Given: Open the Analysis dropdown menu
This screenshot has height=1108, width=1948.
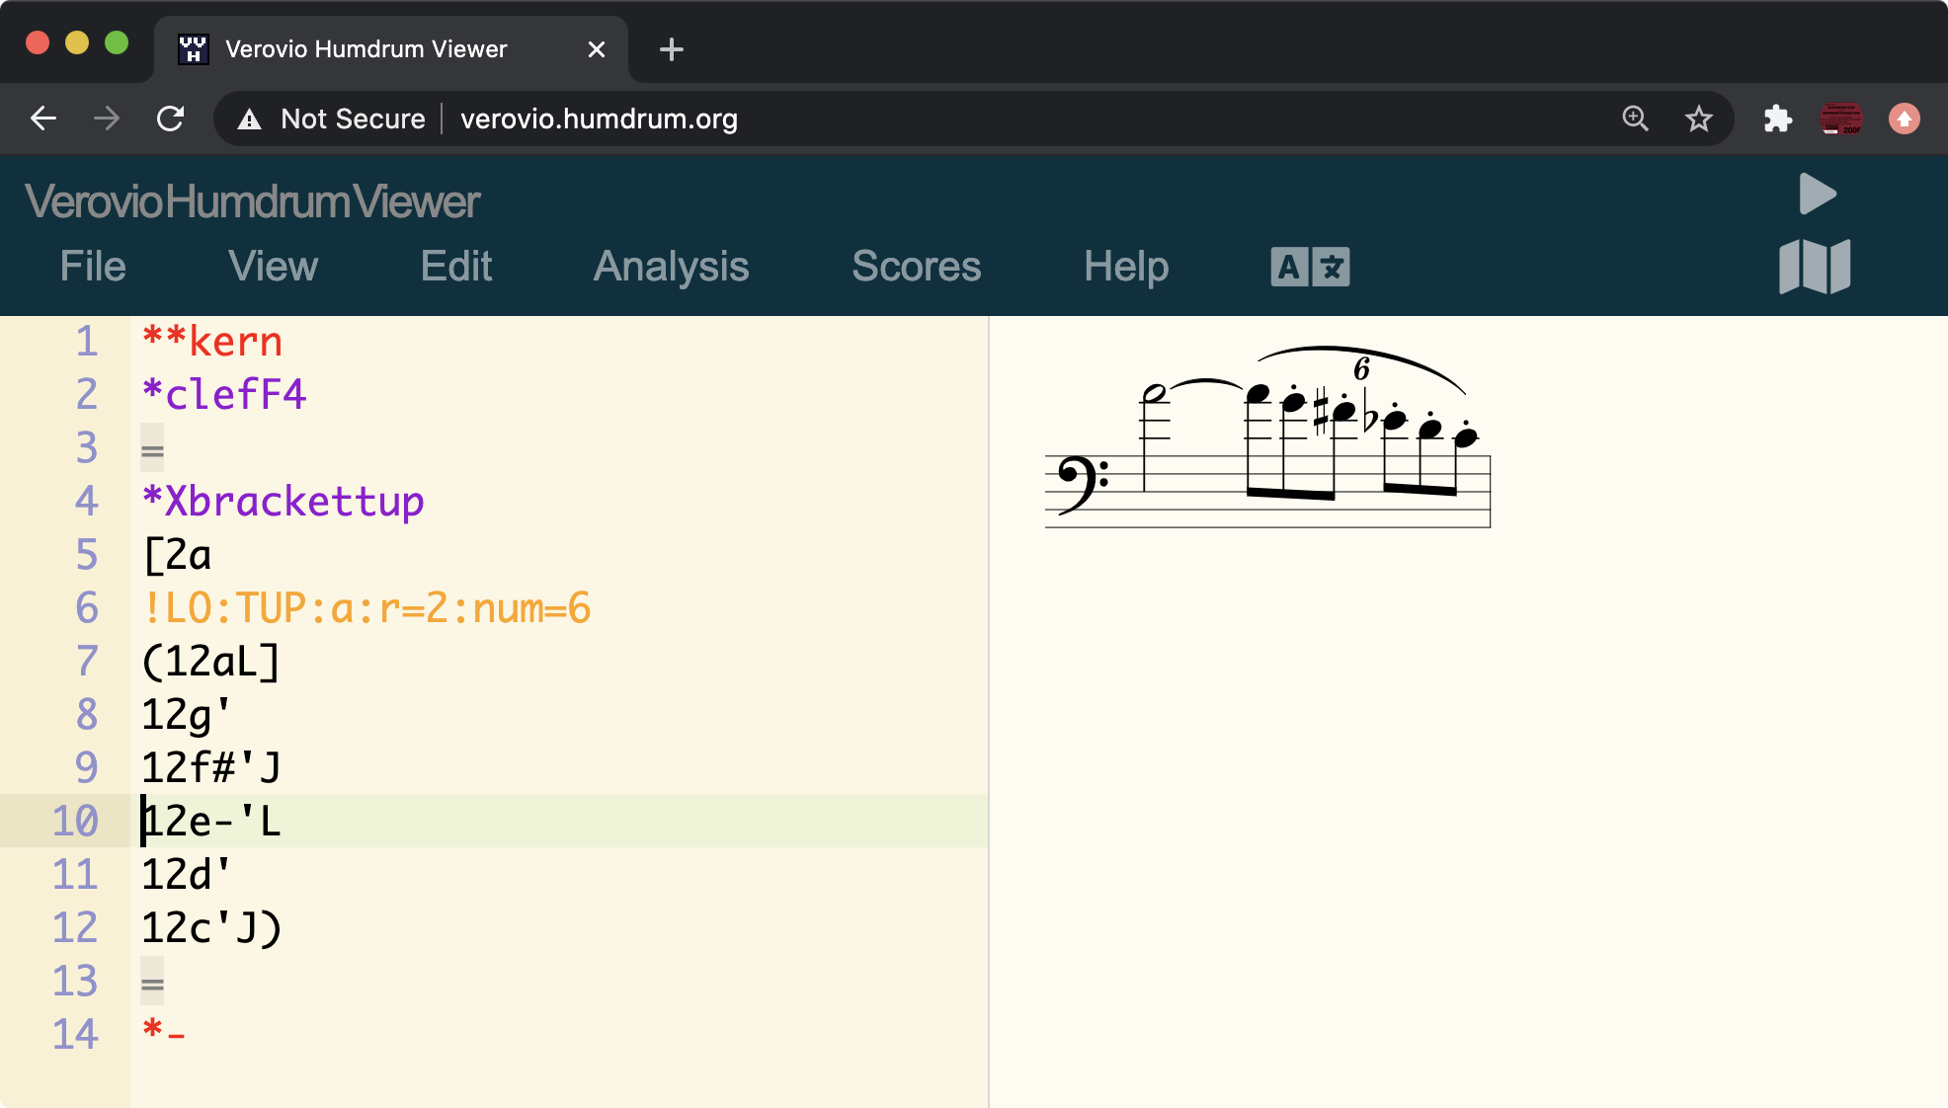Looking at the screenshot, I should pos(670,267).
